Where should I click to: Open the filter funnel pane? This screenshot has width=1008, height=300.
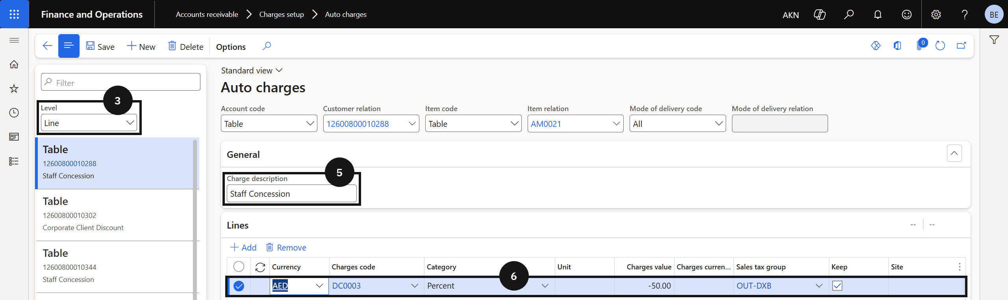pos(994,40)
